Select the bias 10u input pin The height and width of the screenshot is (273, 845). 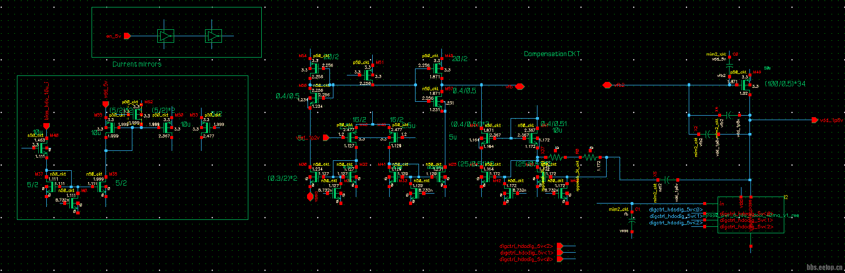pyautogui.click(x=46, y=126)
